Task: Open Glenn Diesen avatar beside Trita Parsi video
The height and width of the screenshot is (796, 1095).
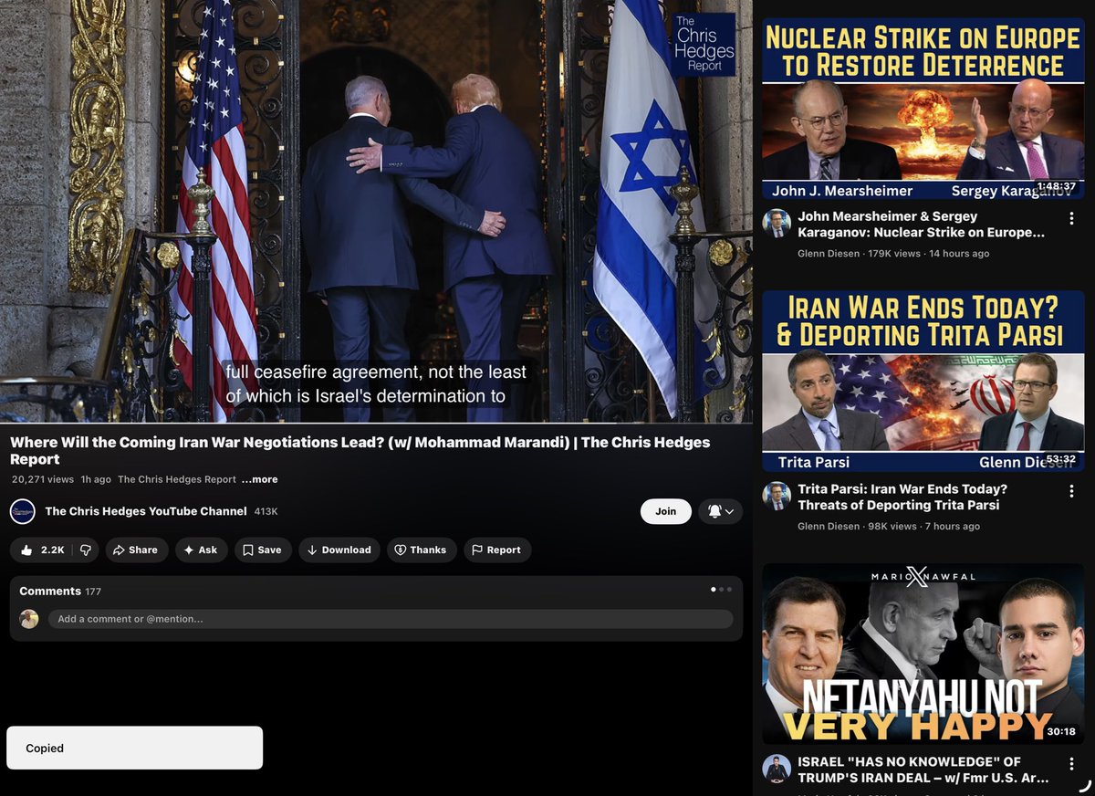Action: pyautogui.click(x=777, y=495)
